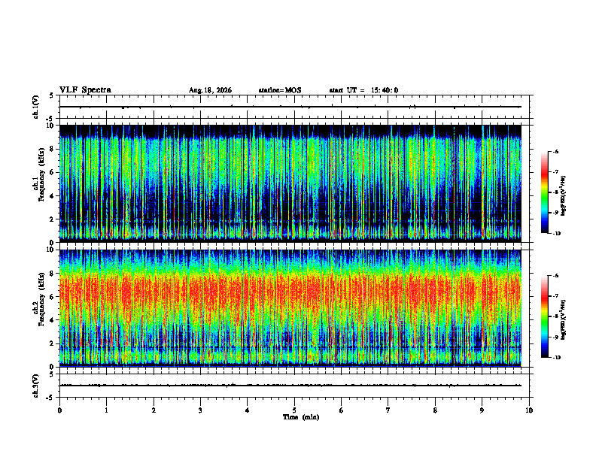Image resolution: width=596 pixels, height=460 pixels.
Task: Select the "Aug.18, 2026" date text
Action: point(210,90)
